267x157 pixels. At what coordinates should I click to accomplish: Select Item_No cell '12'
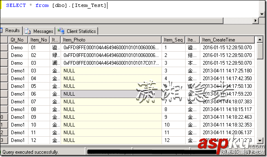[39, 140]
